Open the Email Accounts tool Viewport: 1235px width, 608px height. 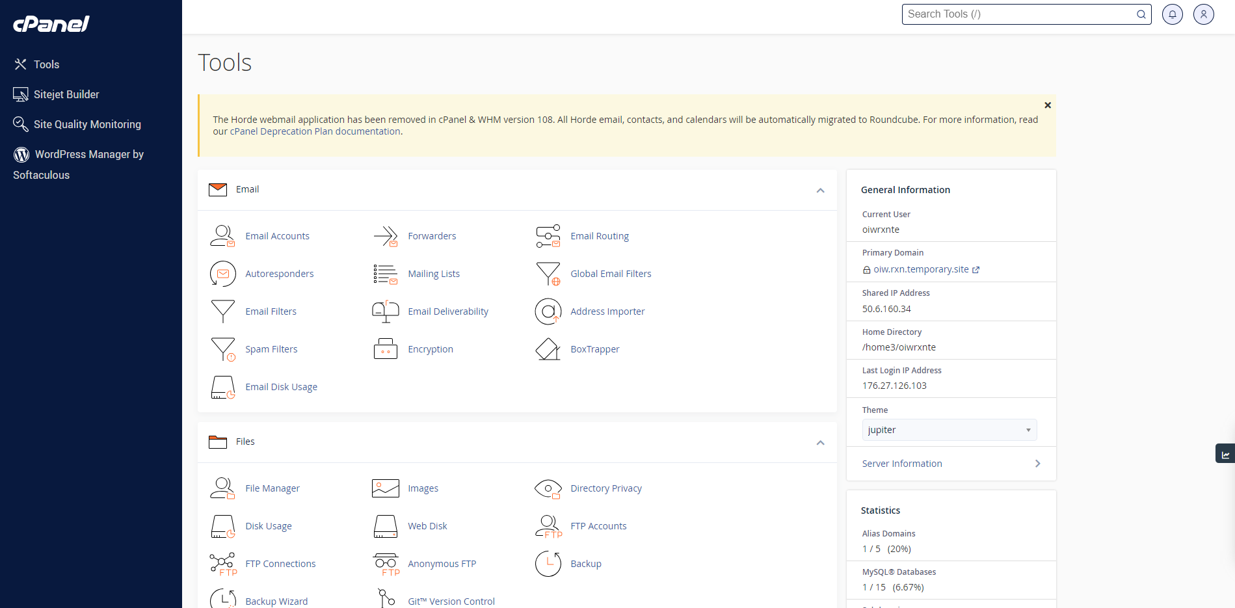click(277, 235)
